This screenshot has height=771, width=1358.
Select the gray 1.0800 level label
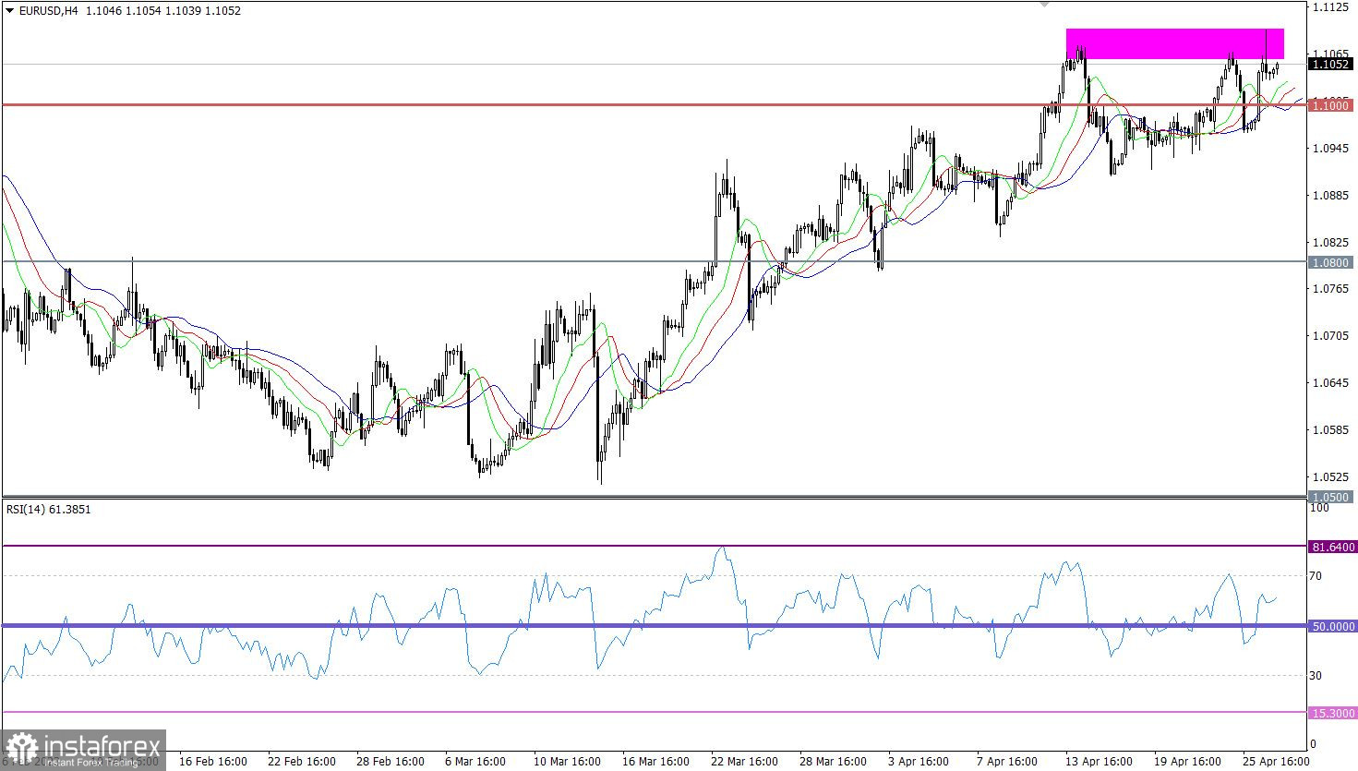point(1331,262)
